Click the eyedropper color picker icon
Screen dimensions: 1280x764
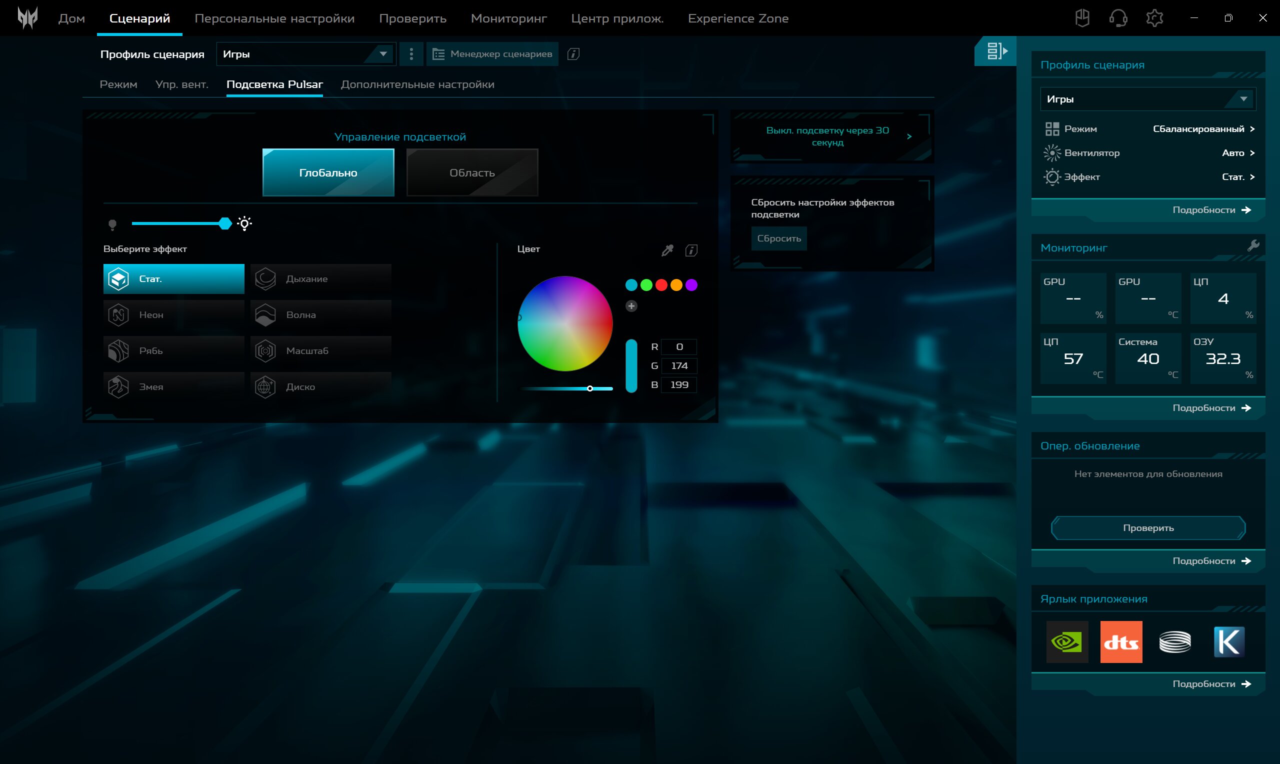pos(667,250)
